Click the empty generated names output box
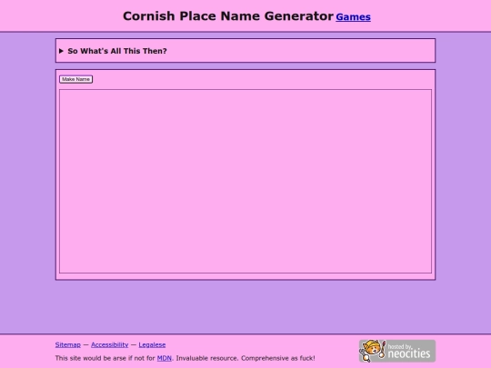The width and height of the screenshot is (491, 368). [245, 181]
